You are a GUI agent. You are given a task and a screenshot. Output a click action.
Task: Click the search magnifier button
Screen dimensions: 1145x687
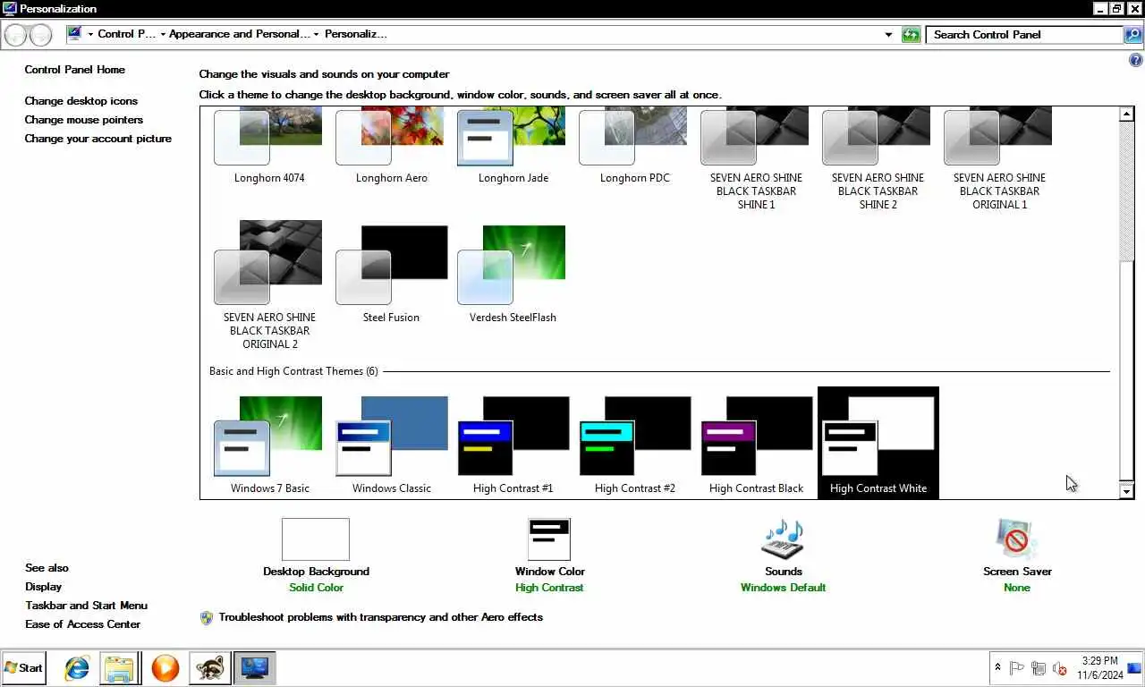tap(1133, 35)
